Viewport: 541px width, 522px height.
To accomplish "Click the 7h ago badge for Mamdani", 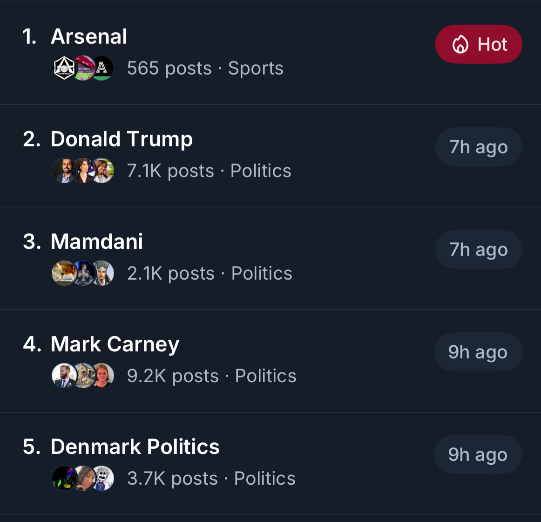I will [x=479, y=249].
